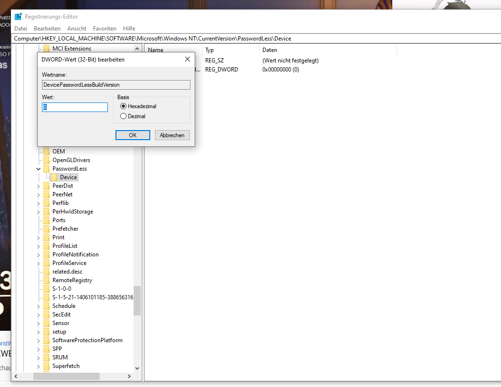
Task: Click the Device folder icon
Action: (x=54, y=177)
